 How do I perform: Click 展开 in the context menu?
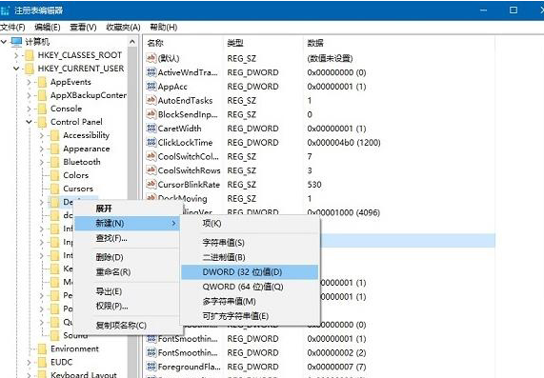click(x=127, y=209)
